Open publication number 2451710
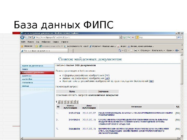Screen dimensions: 187x140 click(x=74, y=113)
